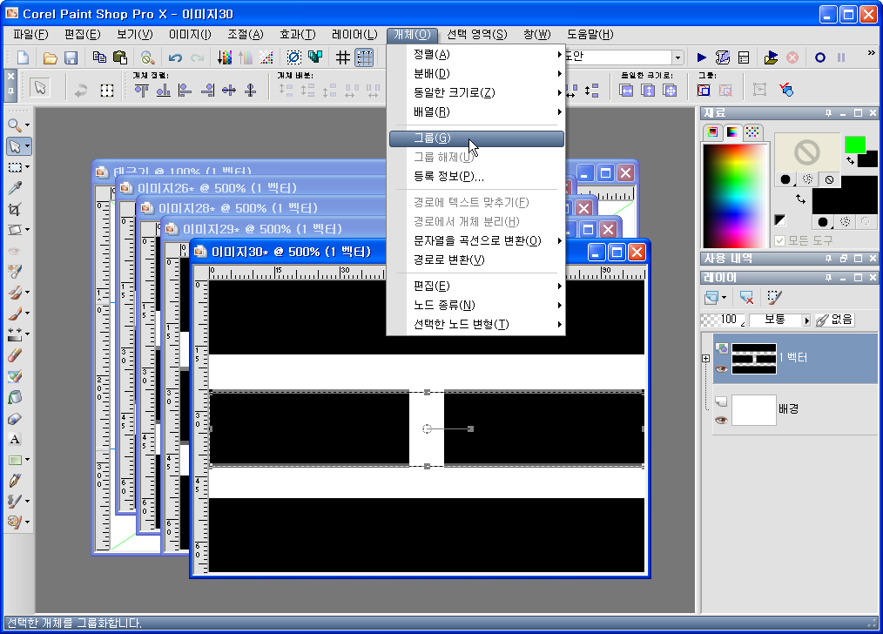Viewport: 883px width, 634px height.
Task: Click the make same width icon
Action: pyautogui.click(x=625, y=90)
